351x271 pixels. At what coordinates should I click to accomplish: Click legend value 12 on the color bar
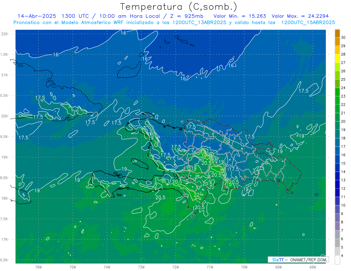pyautogui.click(x=343, y=189)
